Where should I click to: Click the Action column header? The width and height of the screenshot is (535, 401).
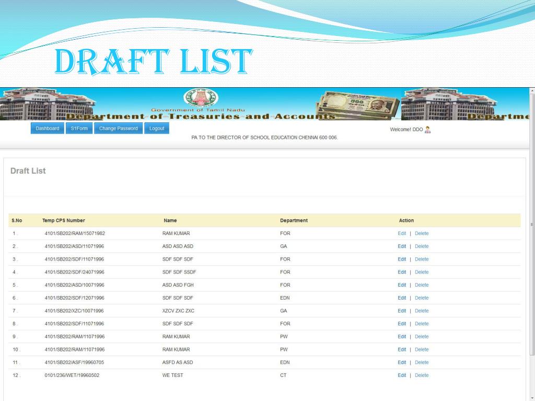tap(406, 220)
